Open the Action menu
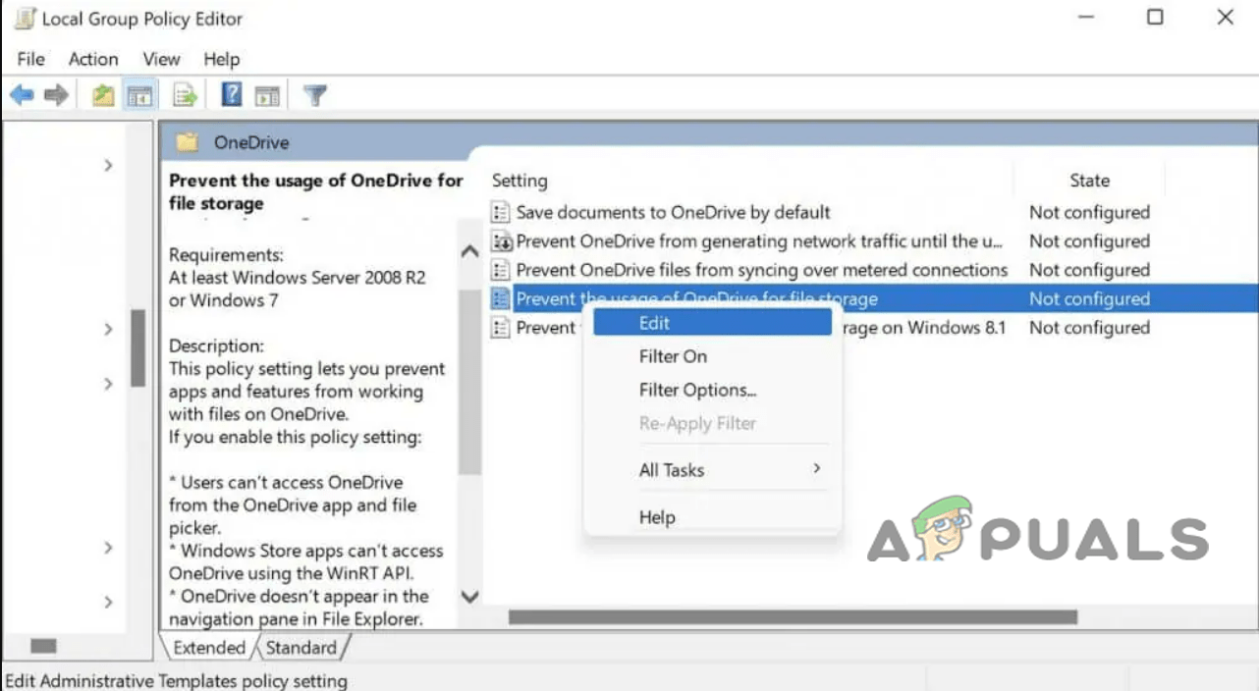Viewport: 1259px width, 691px height. click(x=92, y=59)
